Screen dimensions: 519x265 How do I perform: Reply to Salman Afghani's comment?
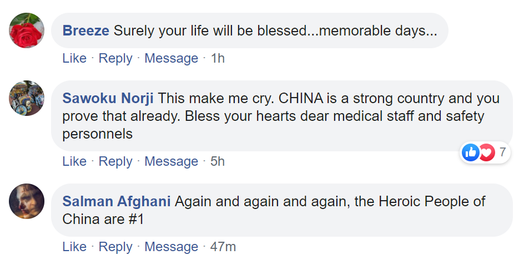tap(115, 247)
